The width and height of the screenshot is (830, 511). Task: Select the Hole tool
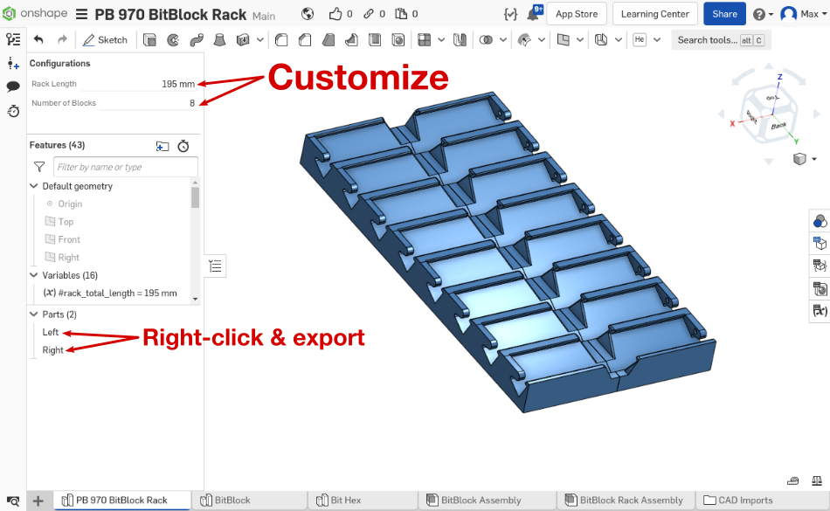(398, 39)
